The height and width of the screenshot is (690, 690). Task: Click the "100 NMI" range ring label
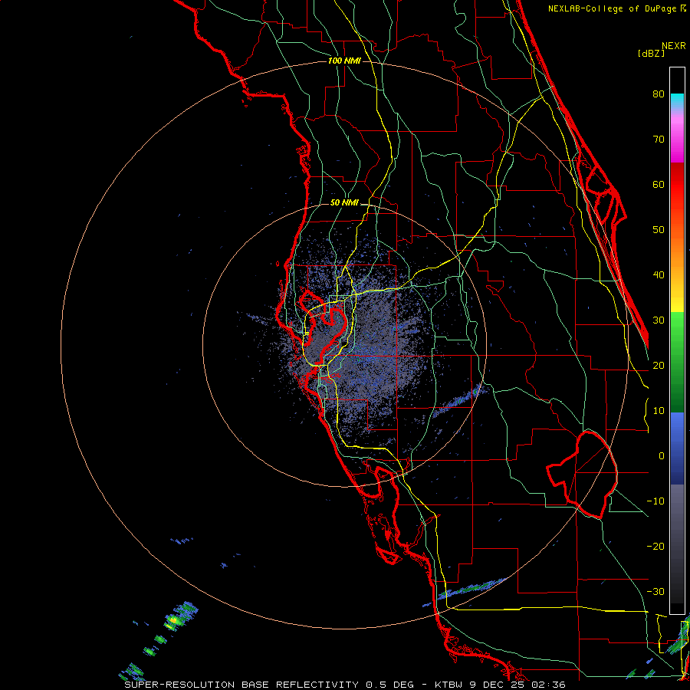coord(344,61)
